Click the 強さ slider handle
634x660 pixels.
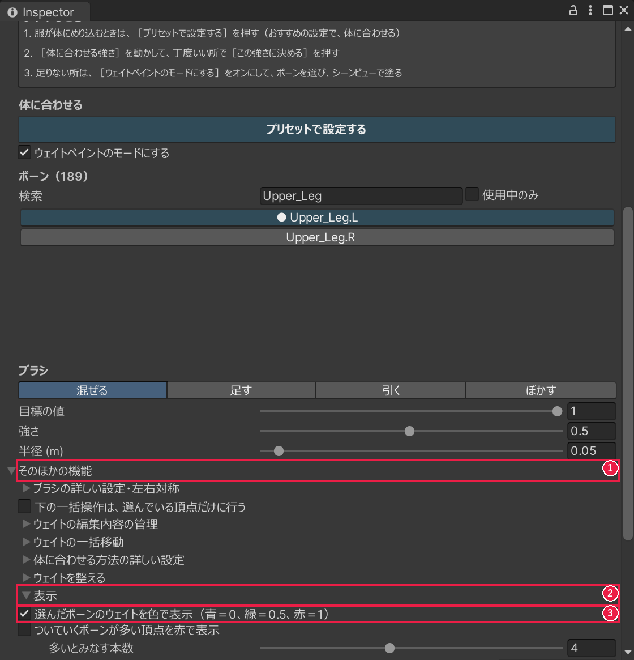pos(409,431)
